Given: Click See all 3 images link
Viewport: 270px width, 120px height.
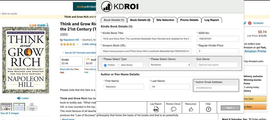Looking at the screenshot, I should tap(10, 113).
